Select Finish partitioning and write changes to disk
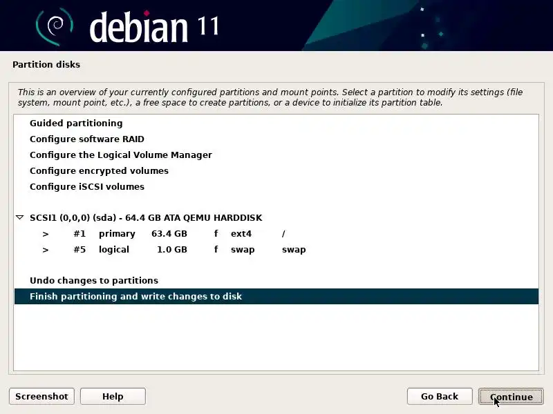The width and height of the screenshot is (553, 414). (276, 297)
